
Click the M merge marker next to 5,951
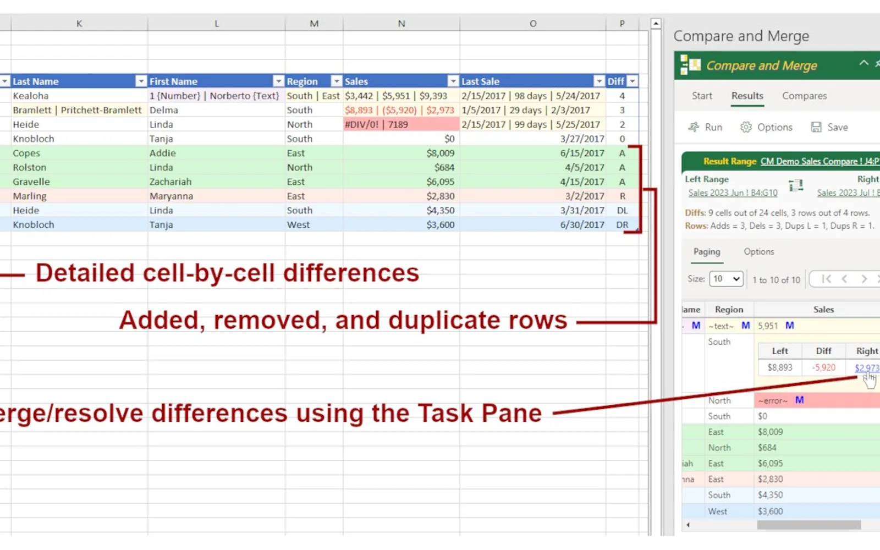point(789,326)
